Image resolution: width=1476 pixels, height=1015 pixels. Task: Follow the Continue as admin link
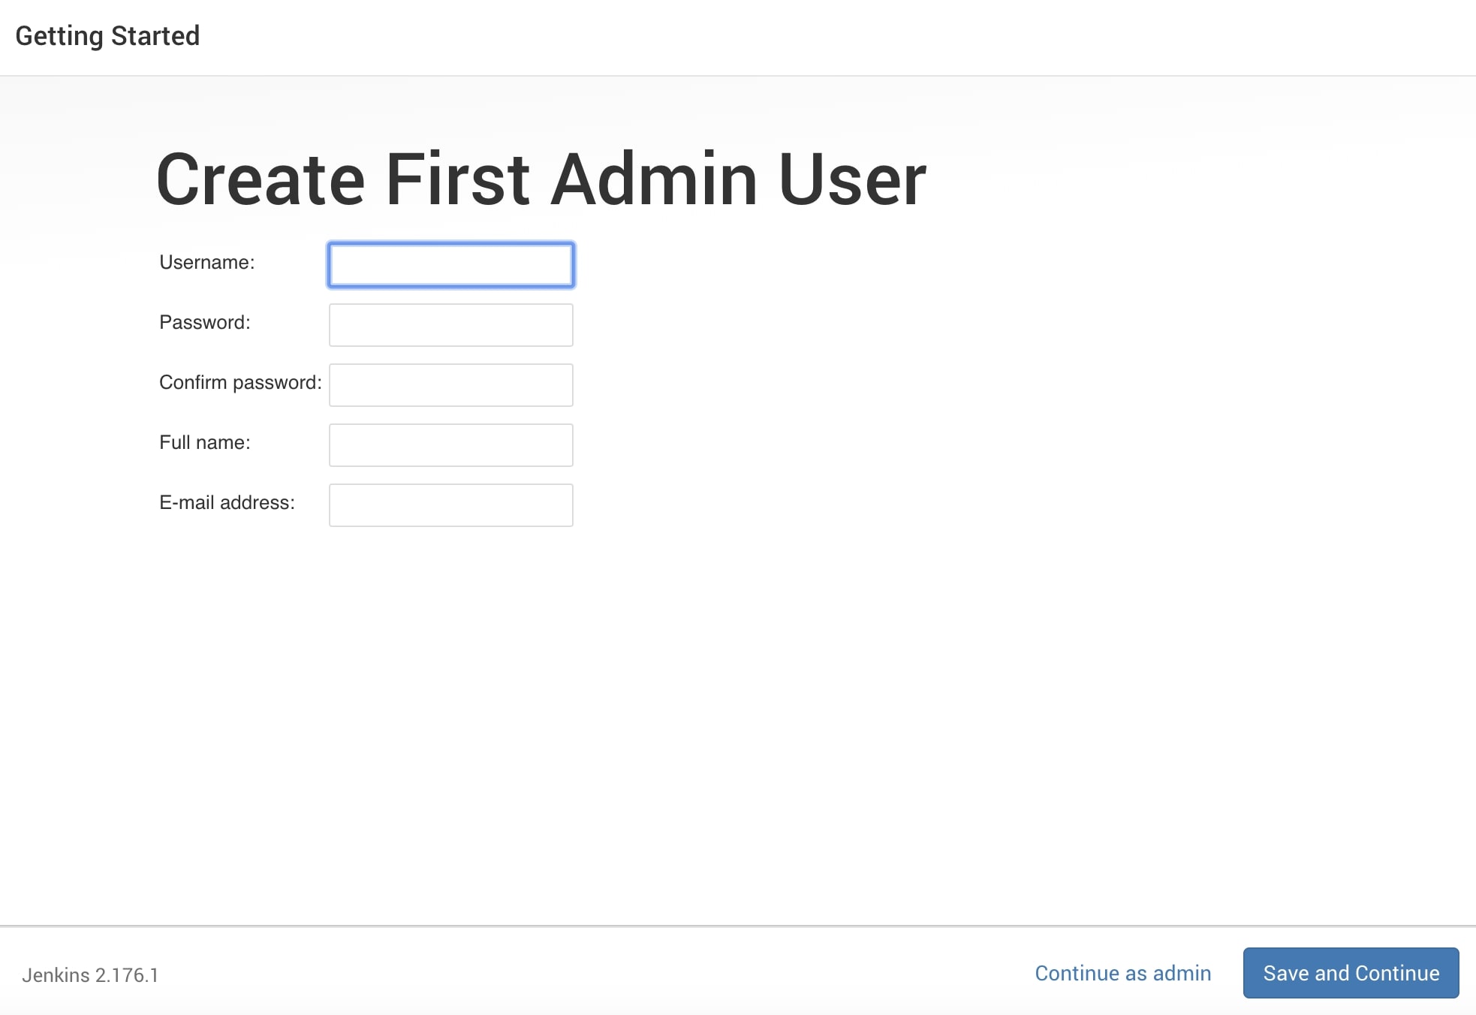coord(1122,973)
